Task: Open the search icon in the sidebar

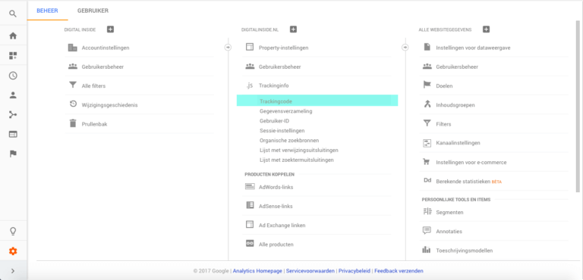Action: pyautogui.click(x=13, y=14)
